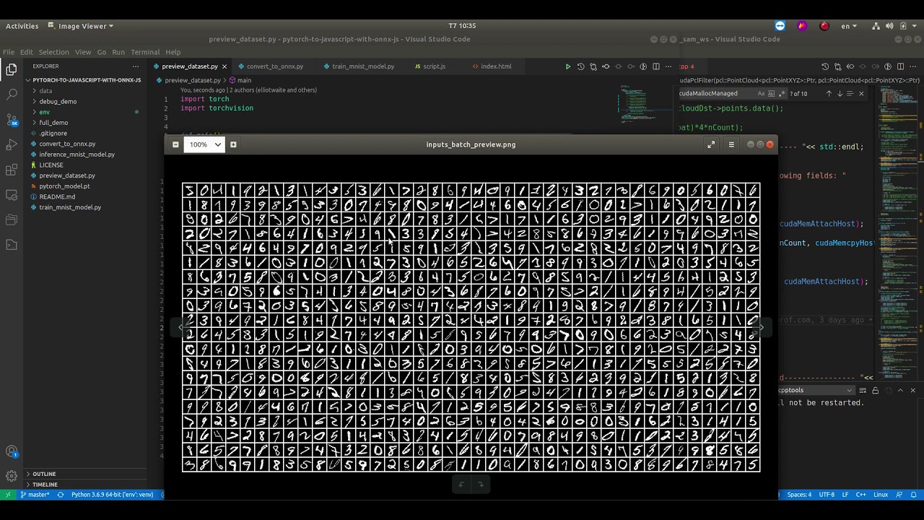924x520 pixels.
Task: Select Python 3.6.9 interpreter in status bar
Action: (x=112, y=495)
